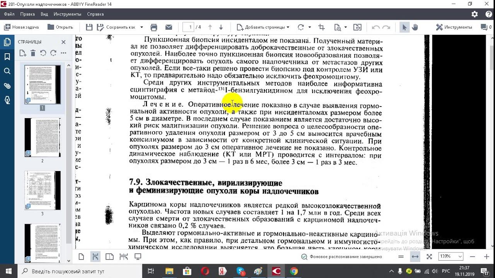Click the Открыть button
The image size is (495, 278).
pyautogui.click(x=60, y=27)
